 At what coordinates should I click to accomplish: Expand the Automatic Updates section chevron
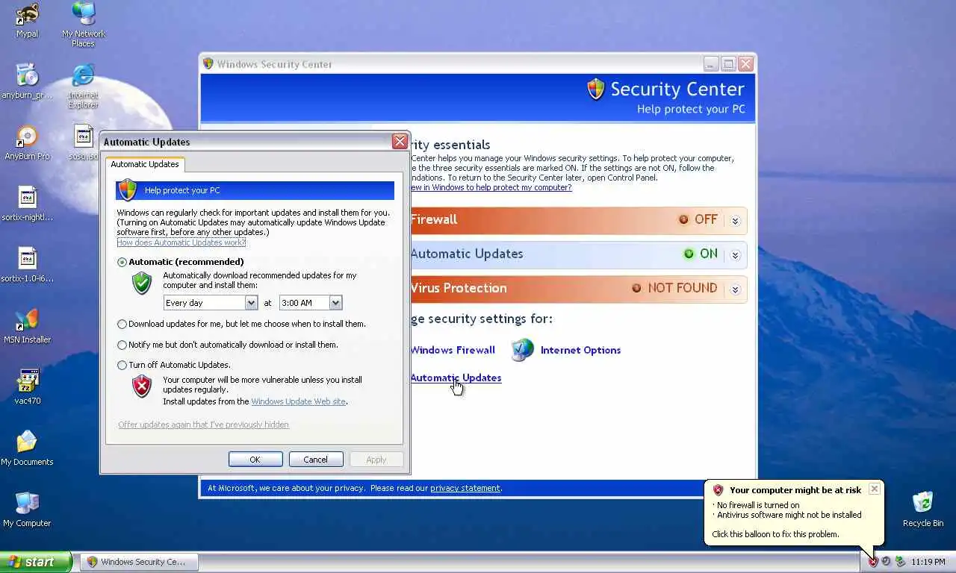pyautogui.click(x=735, y=254)
